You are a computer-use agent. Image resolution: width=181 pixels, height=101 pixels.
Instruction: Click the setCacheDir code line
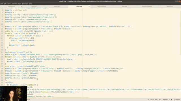pos(27,19)
